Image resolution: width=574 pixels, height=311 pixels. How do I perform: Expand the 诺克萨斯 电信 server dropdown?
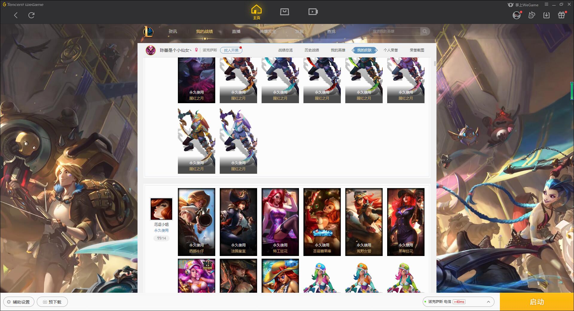[x=458, y=302]
